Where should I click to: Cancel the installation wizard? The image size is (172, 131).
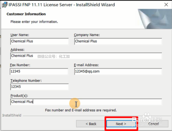(153, 124)
